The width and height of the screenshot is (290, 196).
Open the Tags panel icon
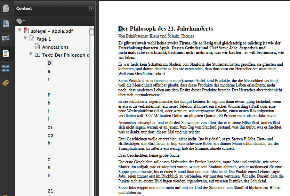6,83
